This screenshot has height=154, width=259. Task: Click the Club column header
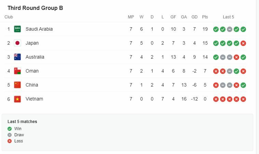coord(9,17)
